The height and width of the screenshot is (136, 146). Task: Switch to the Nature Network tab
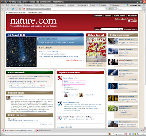tap(43, 131)
